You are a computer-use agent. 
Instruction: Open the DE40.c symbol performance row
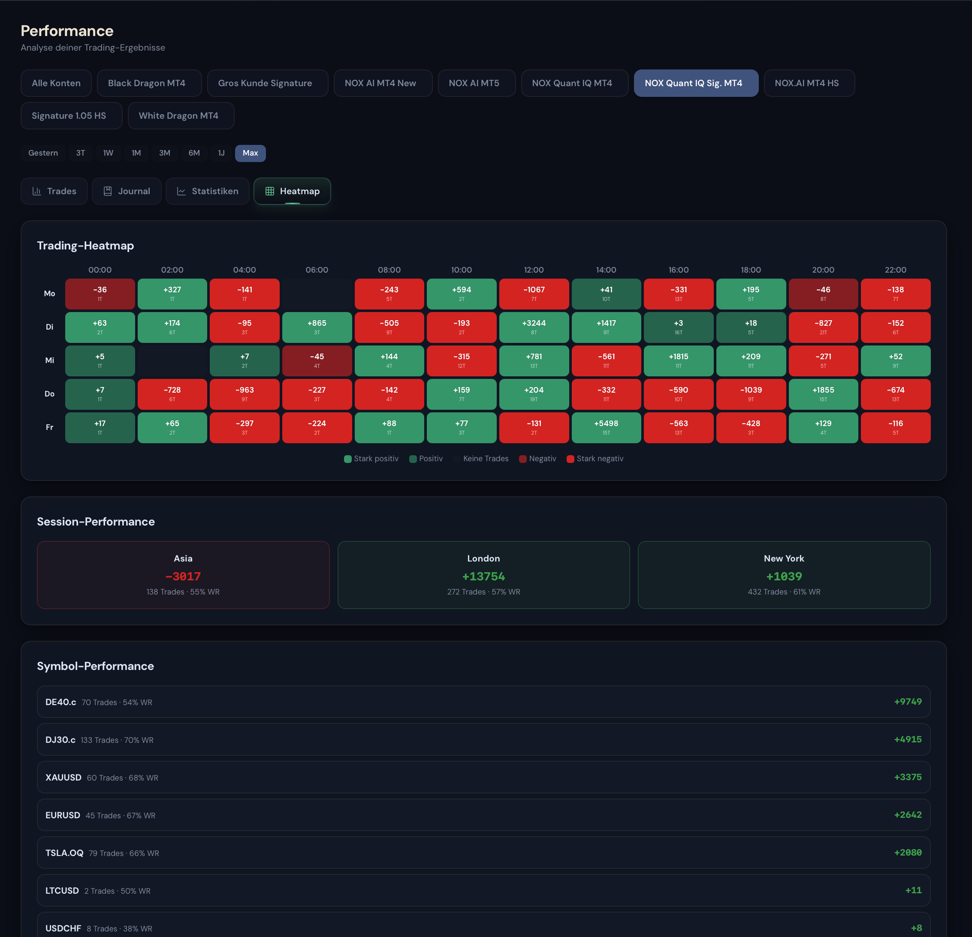click(x=483, y=702)
